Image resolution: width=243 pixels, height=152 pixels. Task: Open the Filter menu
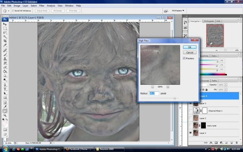click(x=42, y=6)
